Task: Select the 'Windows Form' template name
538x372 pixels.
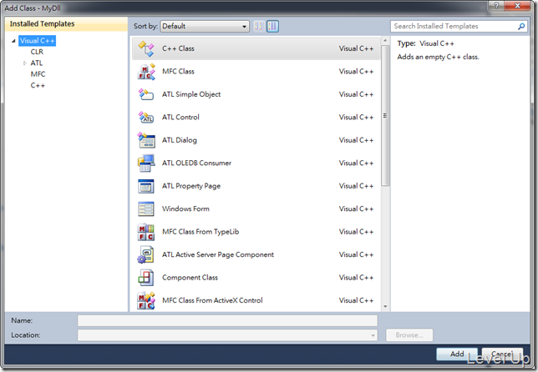Action: tap(185, 209)
